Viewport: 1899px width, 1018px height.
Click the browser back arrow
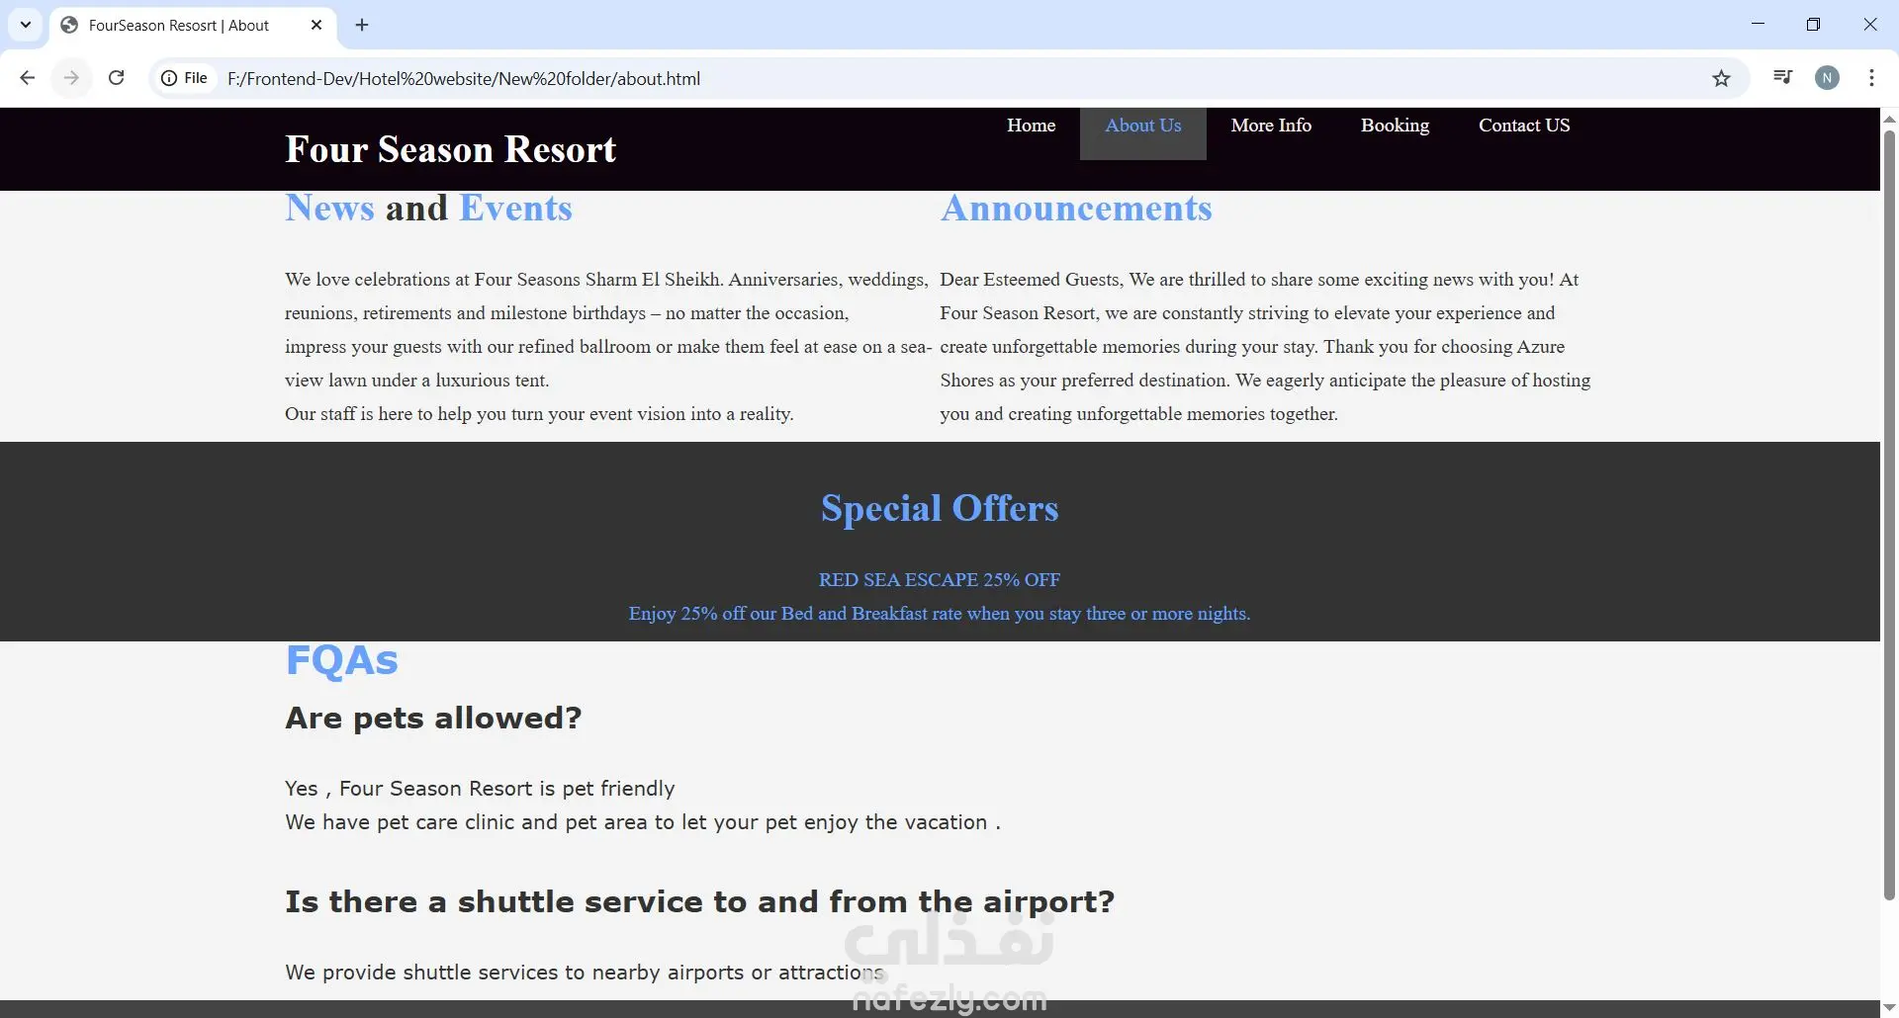click(x=28, y=78)
